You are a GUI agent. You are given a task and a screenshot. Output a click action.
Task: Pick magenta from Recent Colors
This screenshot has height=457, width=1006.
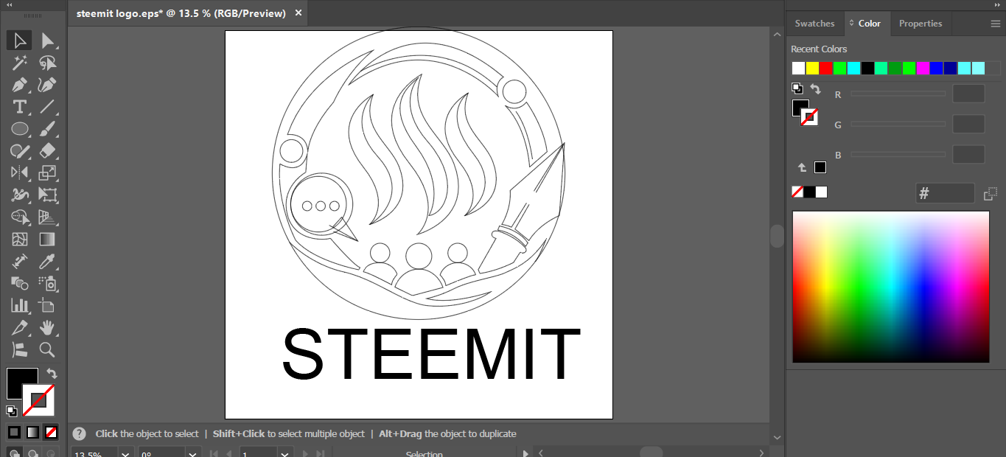coord(923,69)
